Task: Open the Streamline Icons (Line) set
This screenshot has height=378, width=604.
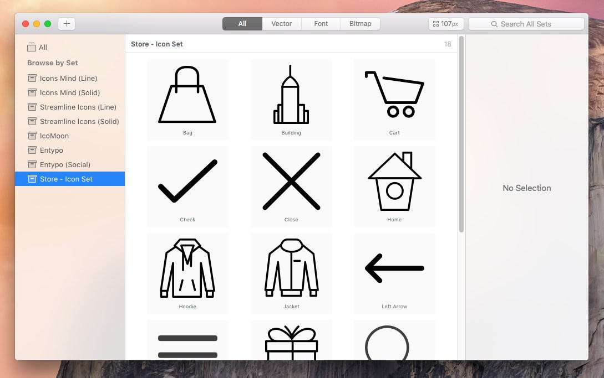Action: 70,107
